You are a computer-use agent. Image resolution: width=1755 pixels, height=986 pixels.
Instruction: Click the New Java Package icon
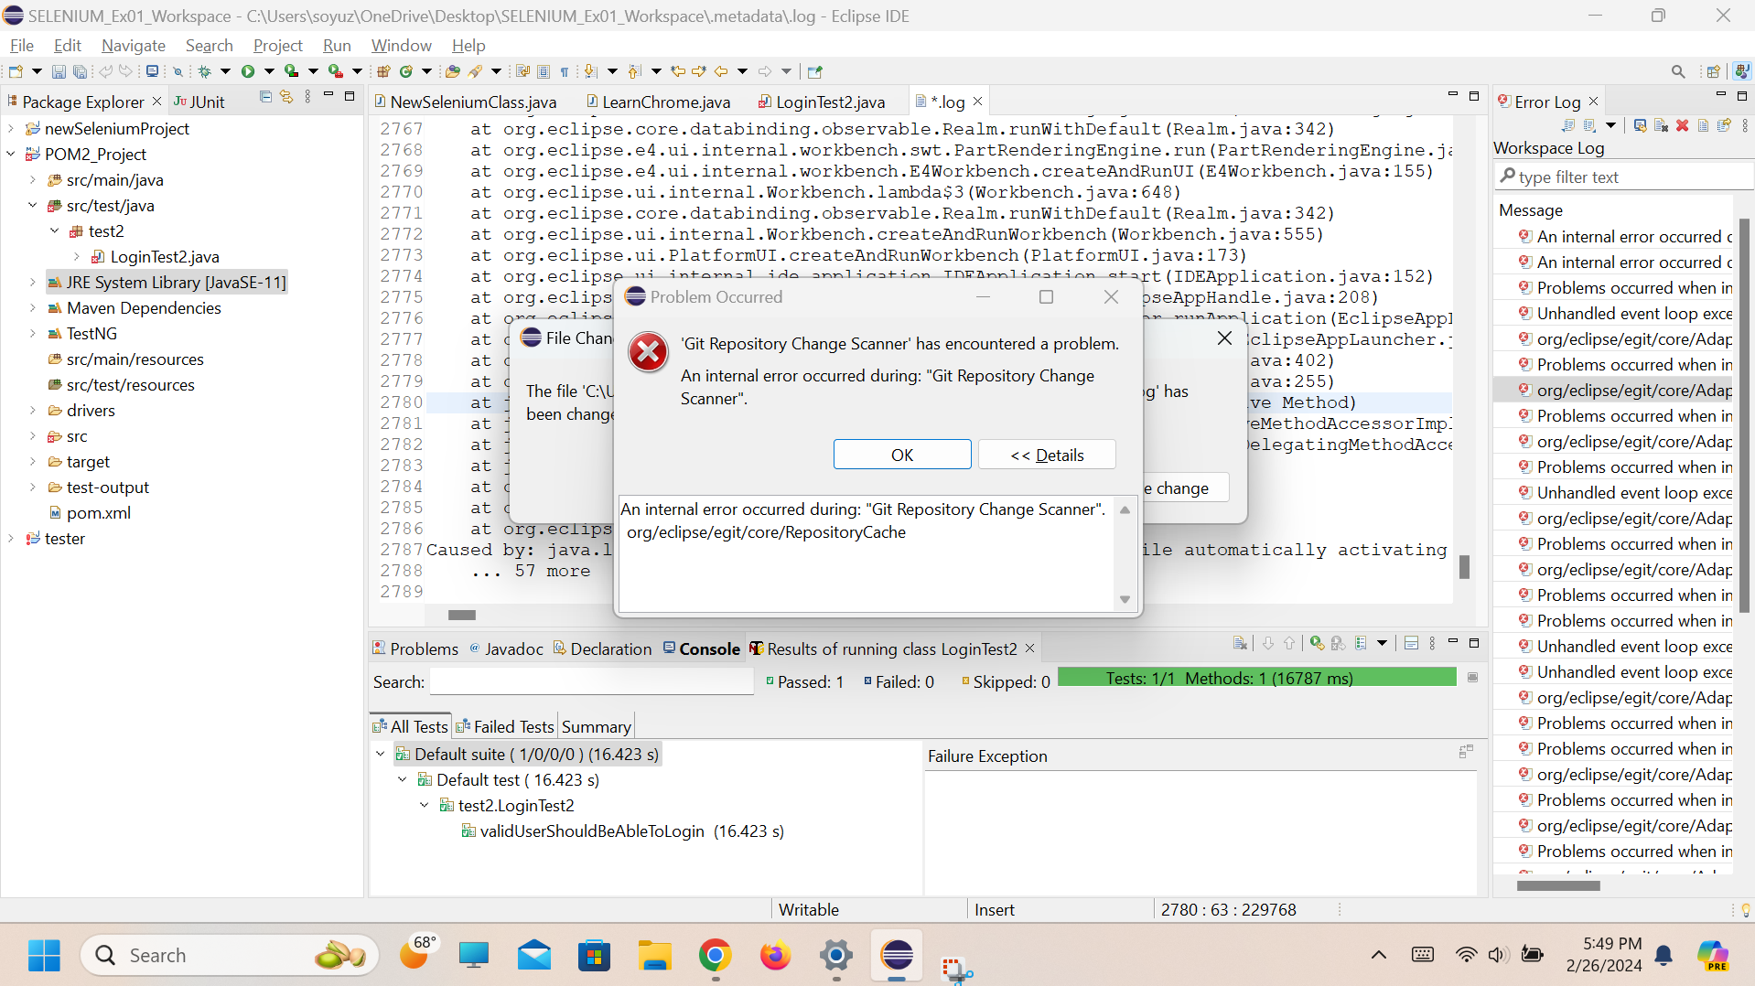click(383, 71)
